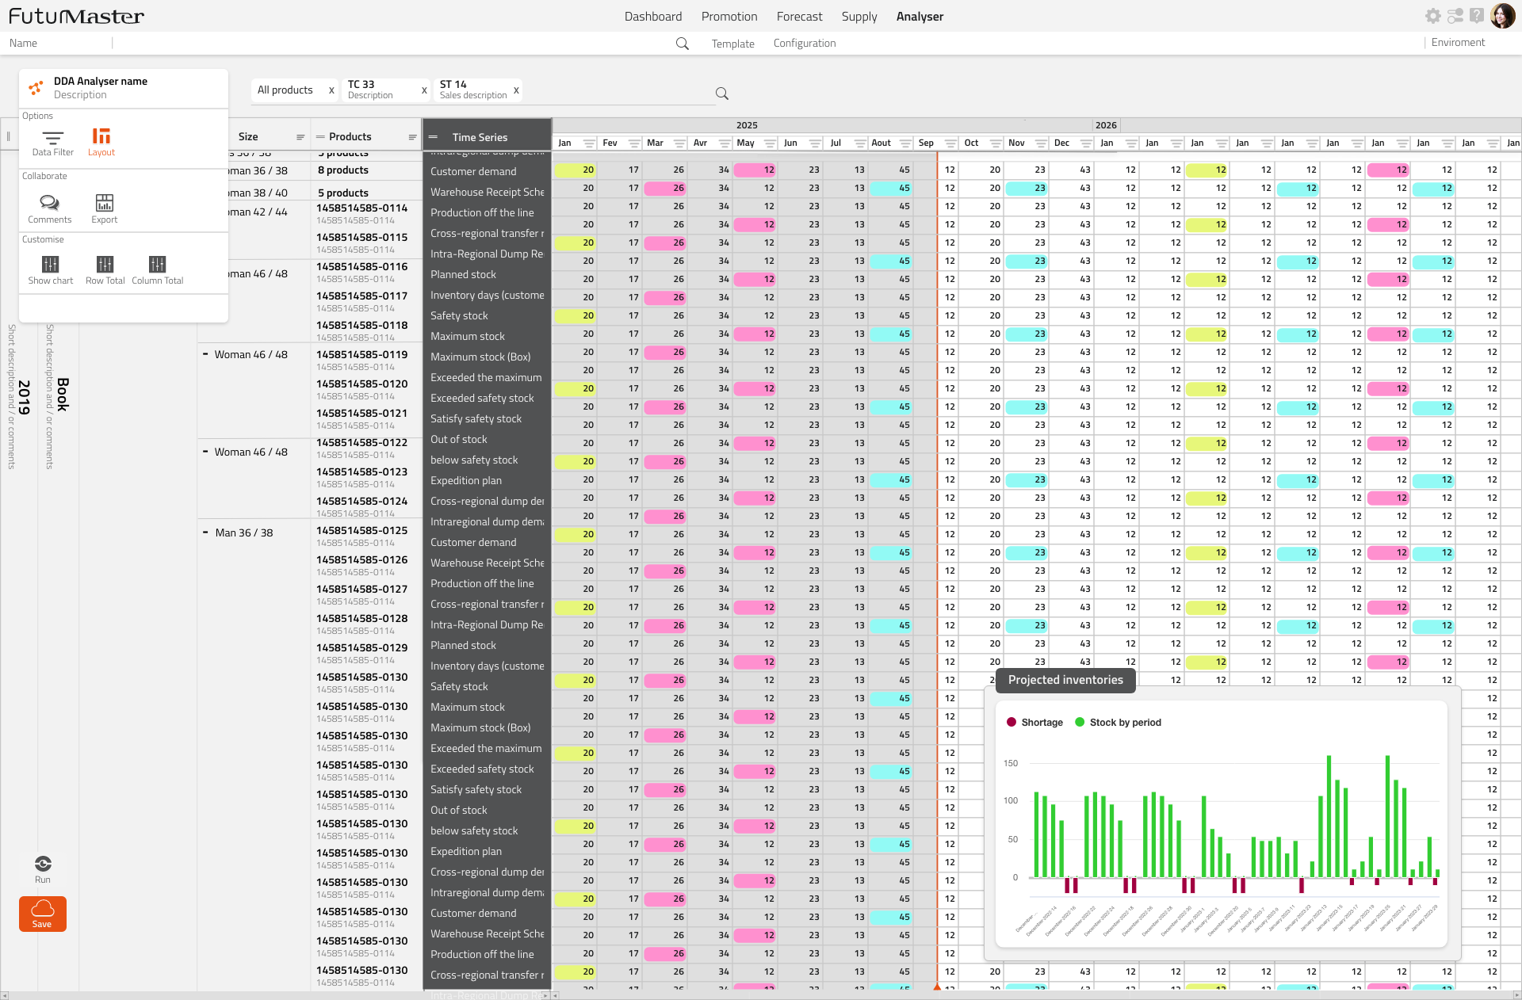Open the May column filter dropdown
The width and height of the screenshot is (1522, 1000).
point(769,143)
